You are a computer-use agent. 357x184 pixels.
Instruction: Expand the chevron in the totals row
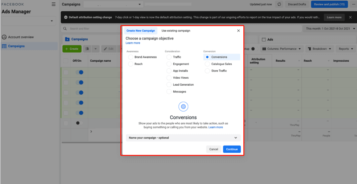click(x=91, y=131)
